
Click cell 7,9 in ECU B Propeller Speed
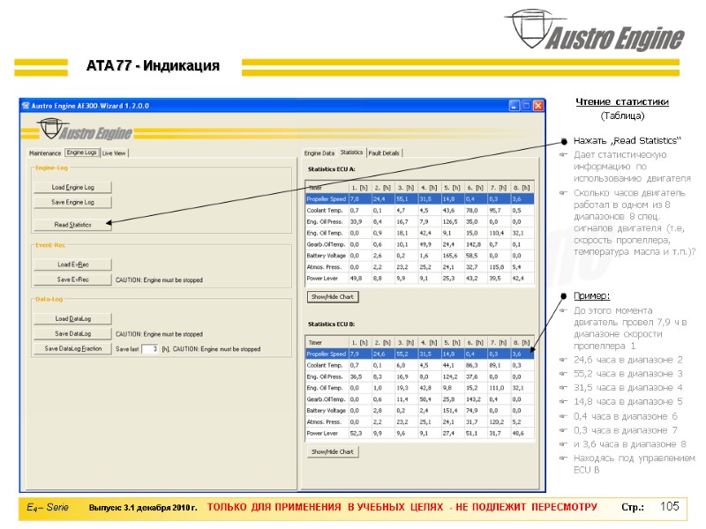pyautogui.click(x=360, y=354)
